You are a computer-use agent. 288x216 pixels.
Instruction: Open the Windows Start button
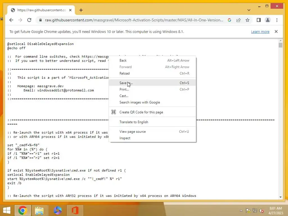click(x=7, y=210)
